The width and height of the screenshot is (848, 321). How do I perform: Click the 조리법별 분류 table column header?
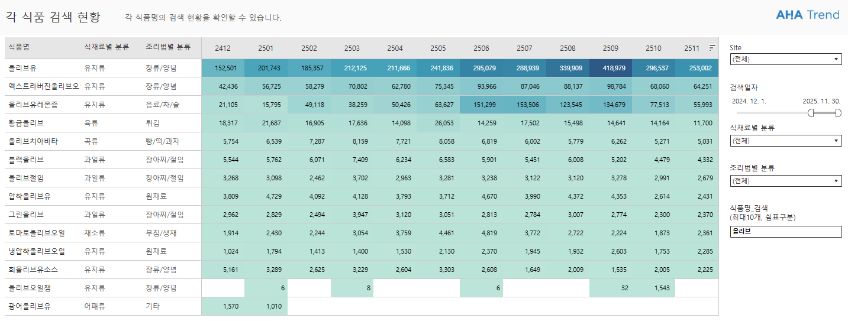(x=168, y=46)
